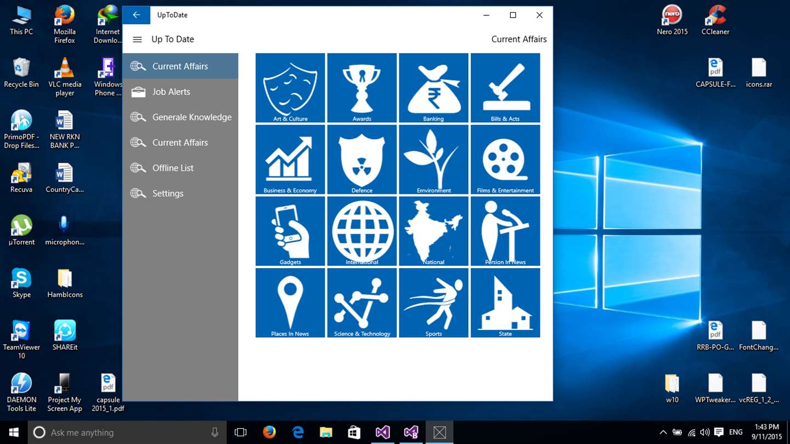Image resolution: width=790 pixels, height=444 pixels.
Task: Open the Sports tile
Action: pyautogui.click(x=433, y=303)
